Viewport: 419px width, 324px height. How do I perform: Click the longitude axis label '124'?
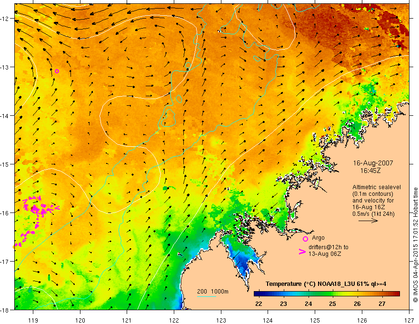click(268, 320)
